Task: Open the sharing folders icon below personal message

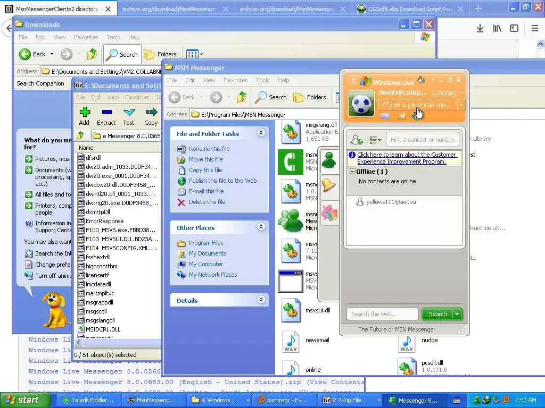Action: coord(402,116)
